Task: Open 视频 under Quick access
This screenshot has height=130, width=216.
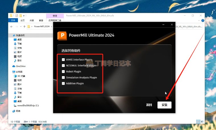Action: click(19, 56)
